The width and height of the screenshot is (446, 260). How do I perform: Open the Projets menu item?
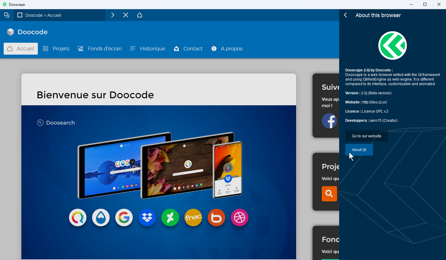[56, 49]
